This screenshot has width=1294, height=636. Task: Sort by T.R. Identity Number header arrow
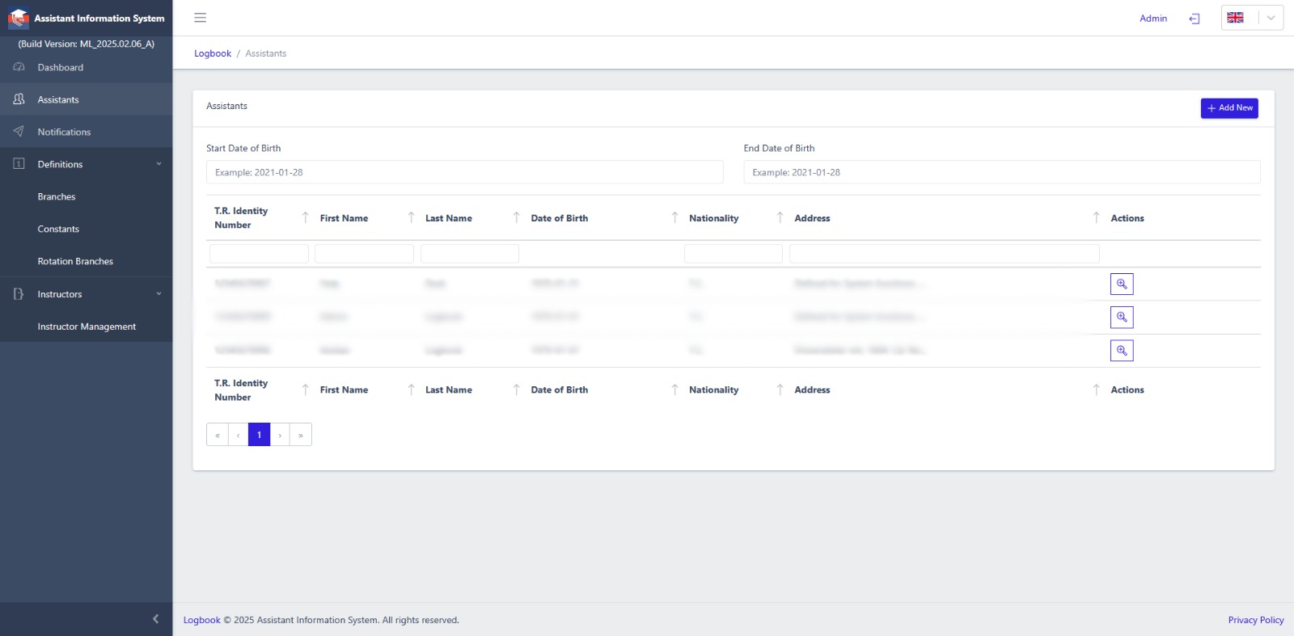click(x=305, y=217)
